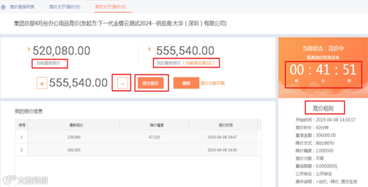The image size is (368, 187).
Task: Click the 555,540.00 bid amount between plus and minus
Action: pyautogui.click(x=78, y=83)
